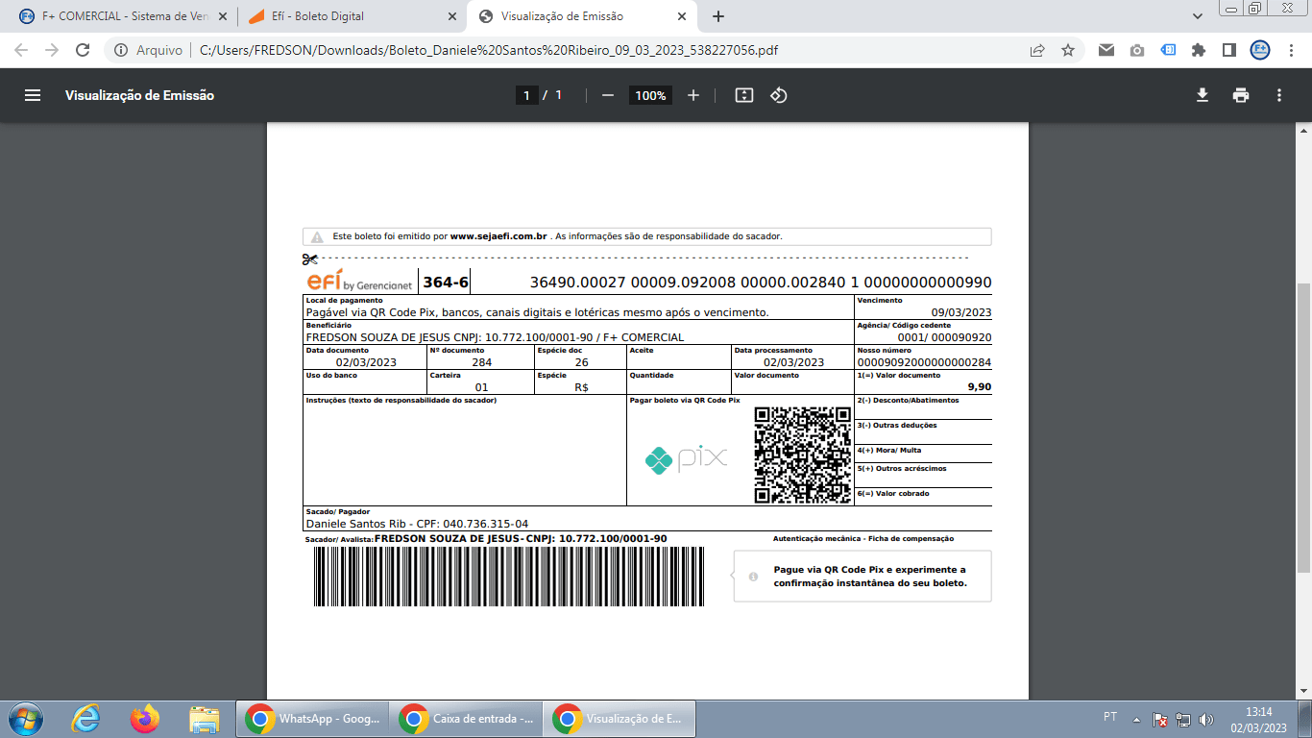Open the mail envelope extension

(1106, 50)
